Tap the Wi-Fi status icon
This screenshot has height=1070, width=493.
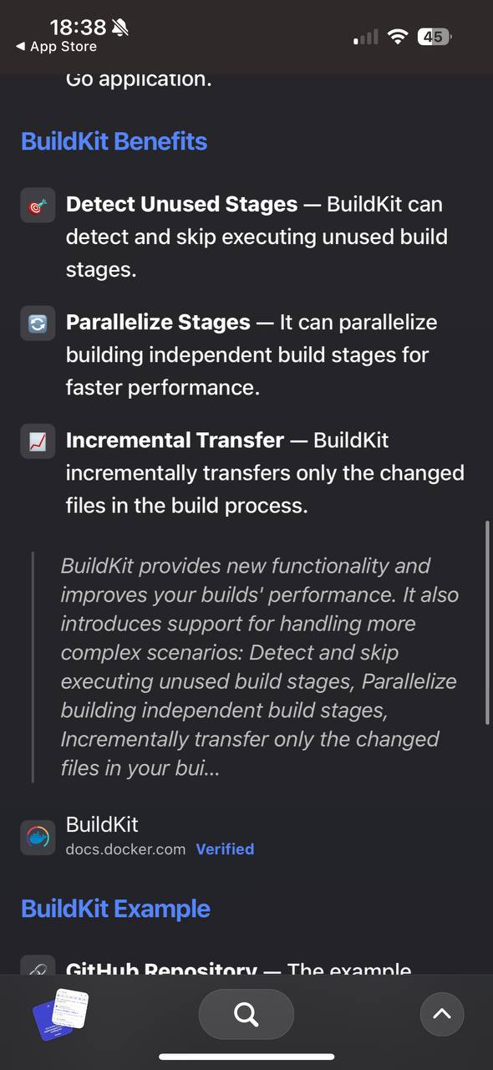click(398, 37)
